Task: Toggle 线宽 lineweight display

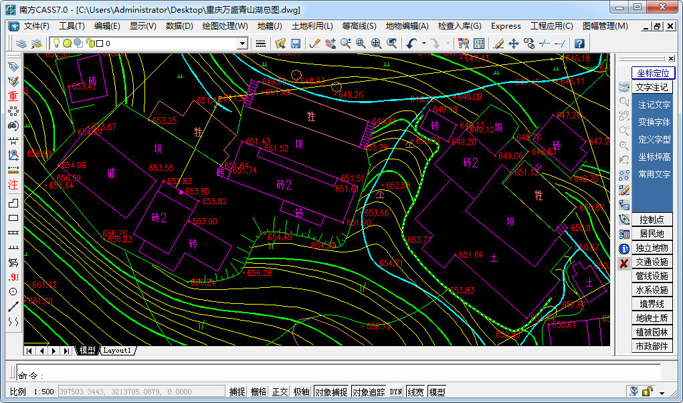Action: [415, 392]
